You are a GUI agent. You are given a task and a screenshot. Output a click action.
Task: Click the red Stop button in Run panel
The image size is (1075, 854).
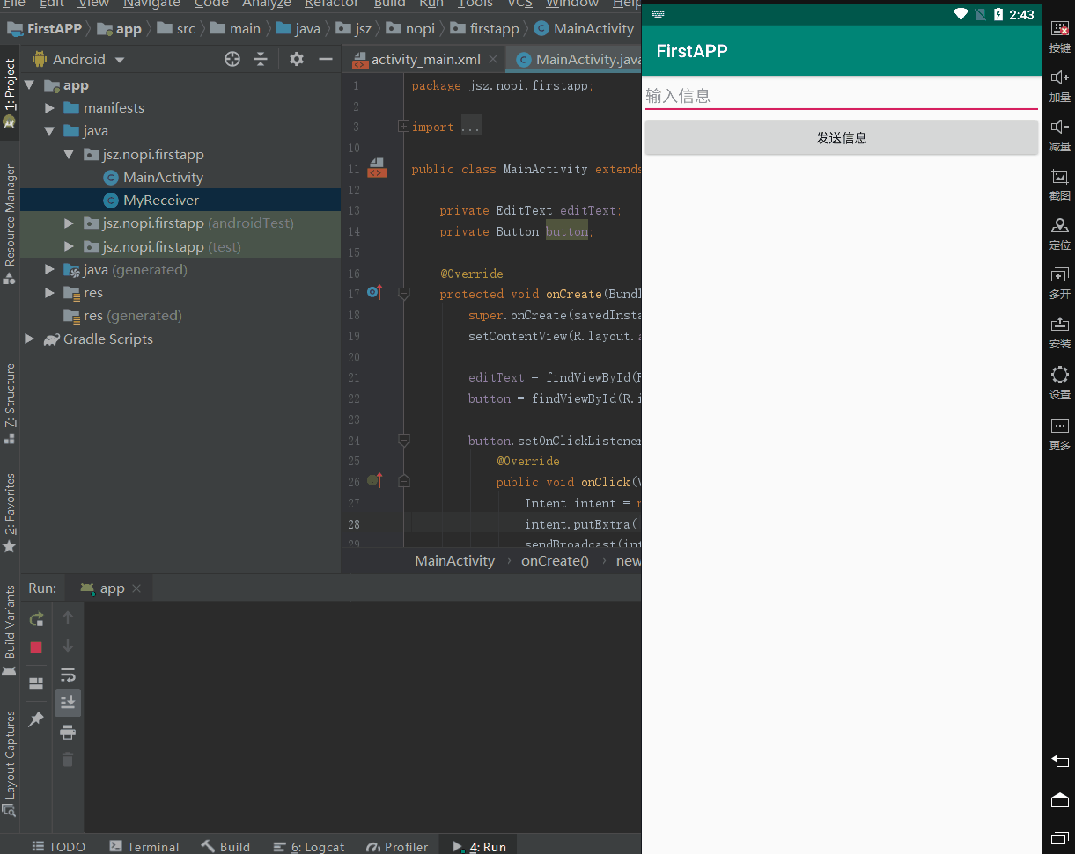click(36, 647)
